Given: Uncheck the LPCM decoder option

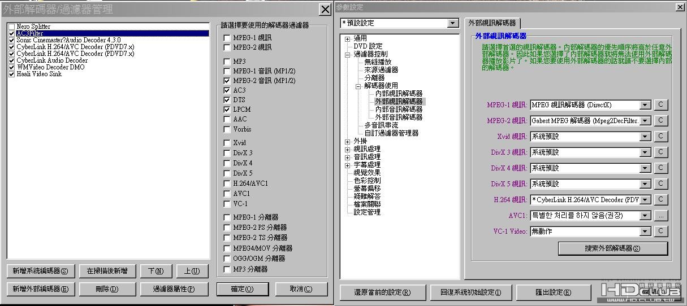Looking at the screenshot, I should [x=227, y=110].
